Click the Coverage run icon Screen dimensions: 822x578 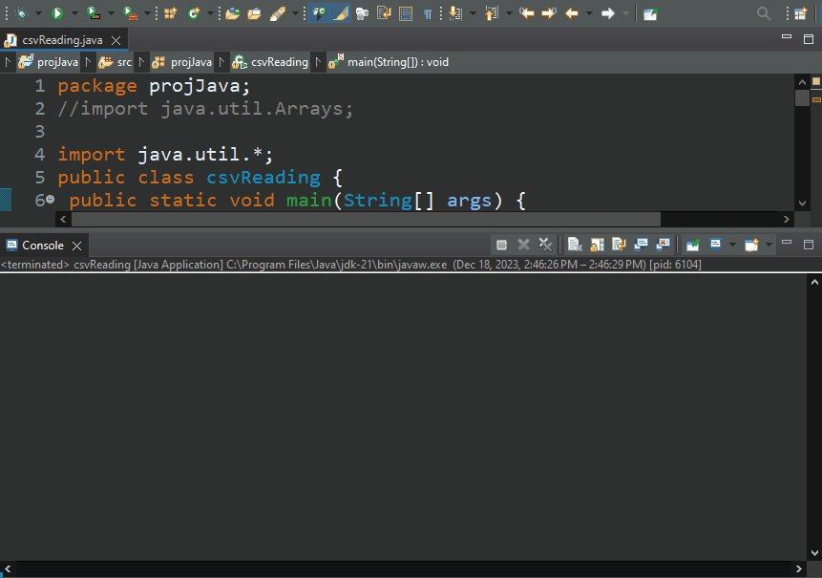tap(94, 13)
